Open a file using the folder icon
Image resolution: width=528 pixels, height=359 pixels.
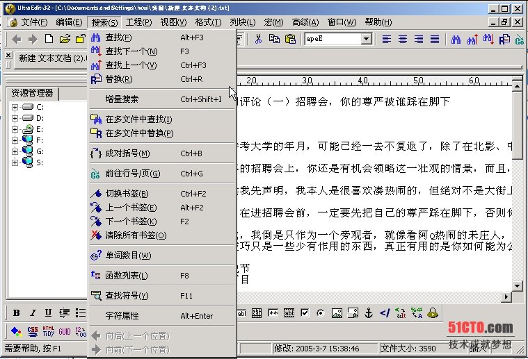(x=65, y=39)
